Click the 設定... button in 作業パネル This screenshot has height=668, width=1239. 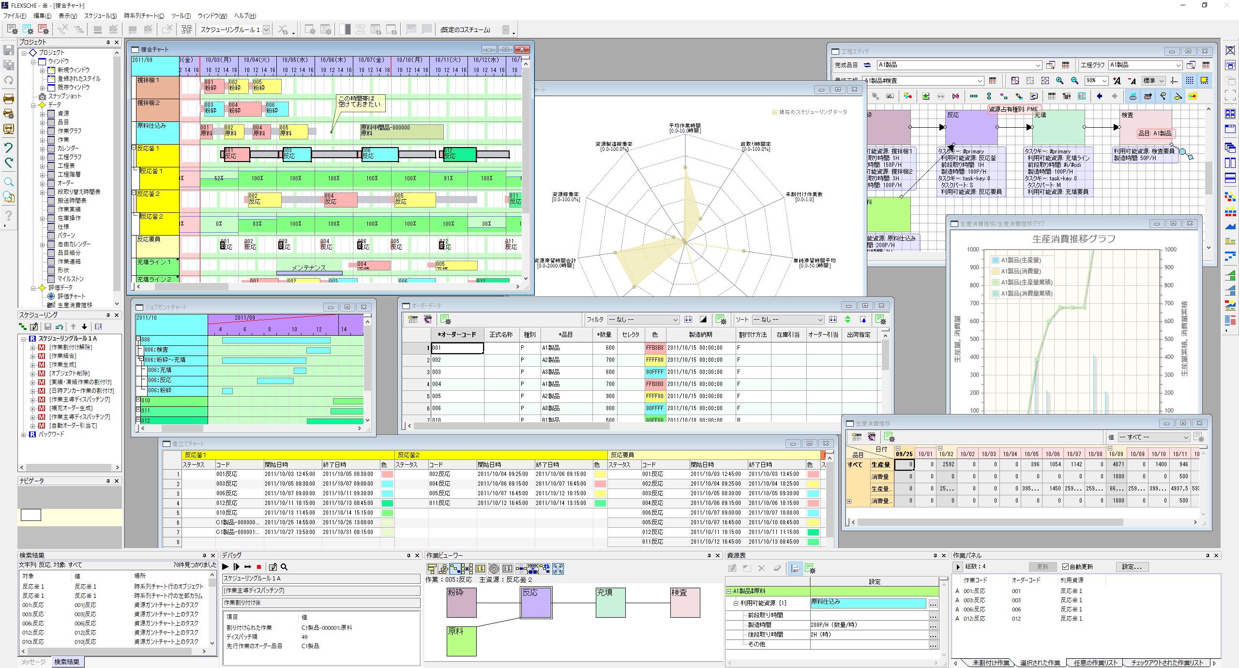(1132, 566)
